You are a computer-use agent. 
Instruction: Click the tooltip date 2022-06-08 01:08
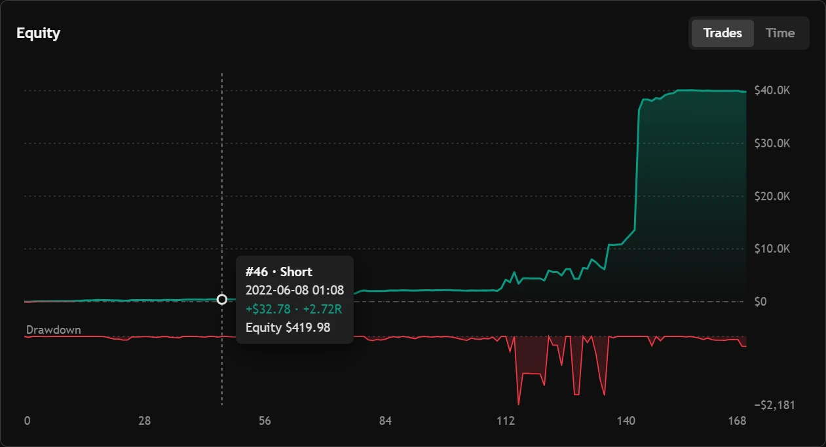[x=295, y=290]
